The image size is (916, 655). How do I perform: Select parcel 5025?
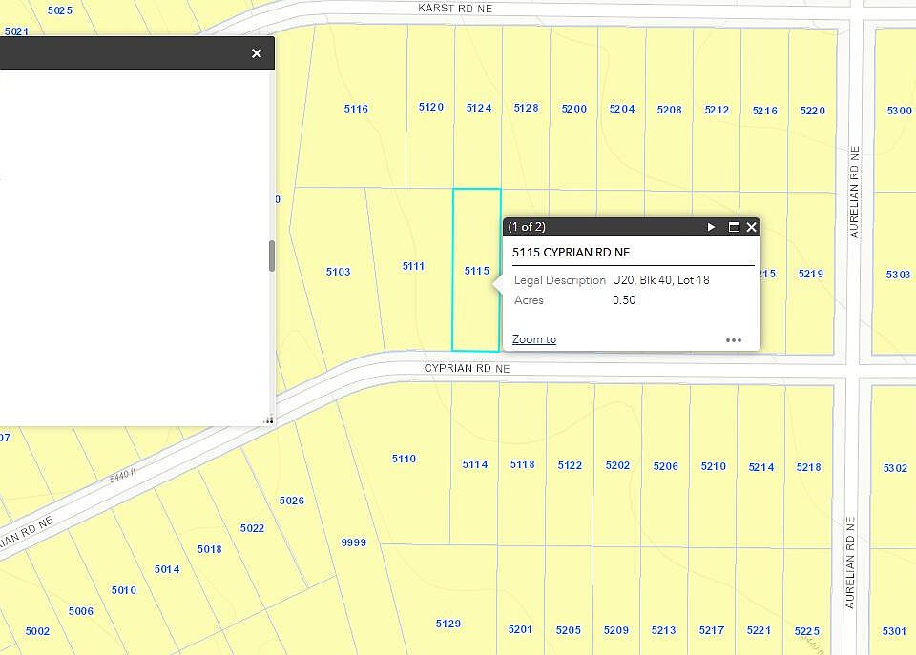59,10
